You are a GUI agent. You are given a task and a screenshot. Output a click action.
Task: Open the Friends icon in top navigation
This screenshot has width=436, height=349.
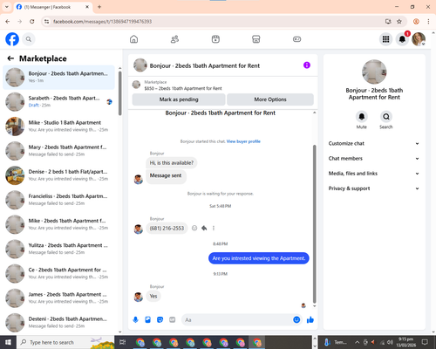coord(174,39)
